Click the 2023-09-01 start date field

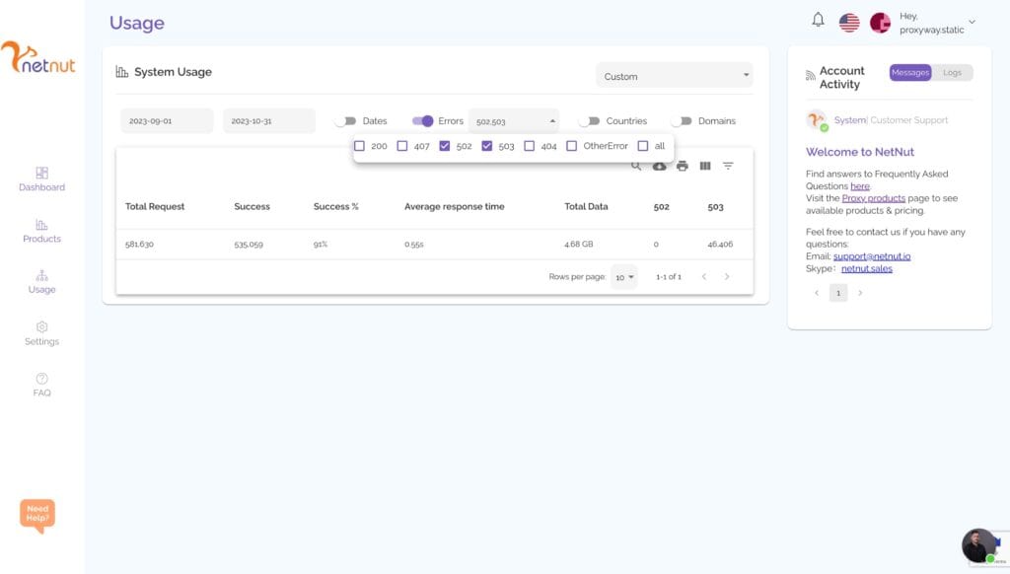[x=166, y=119]
